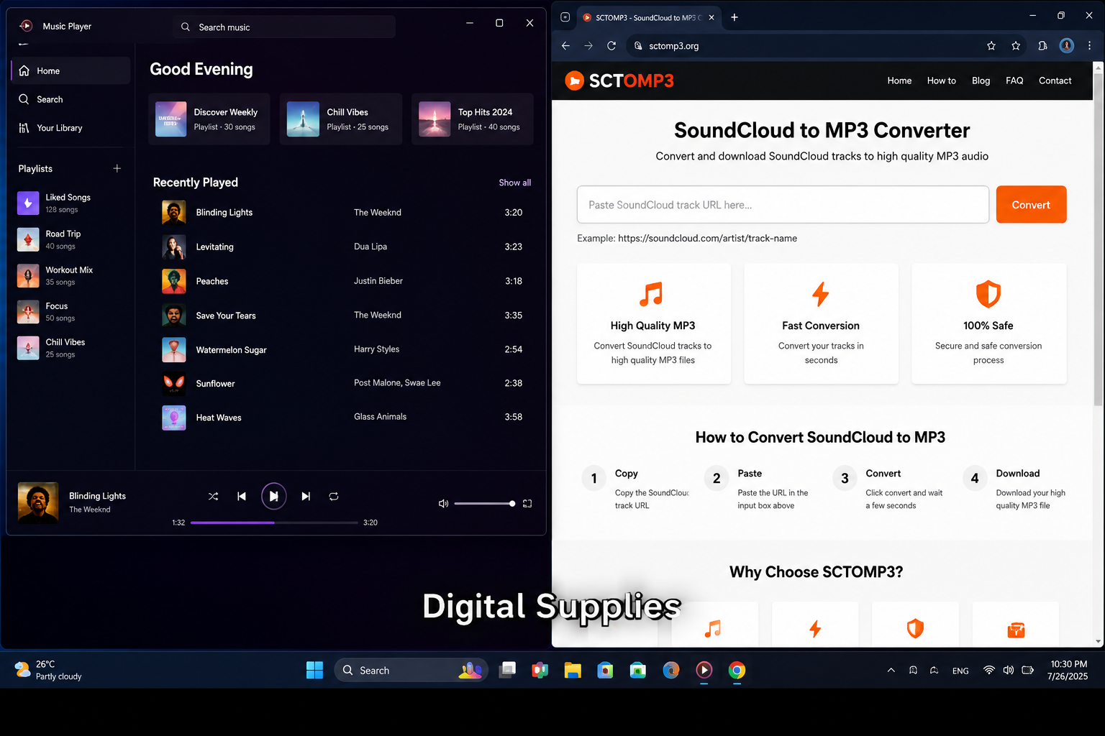Open a new browser tab
Screen dimensions: 1105x736
[x=735, y=17]
